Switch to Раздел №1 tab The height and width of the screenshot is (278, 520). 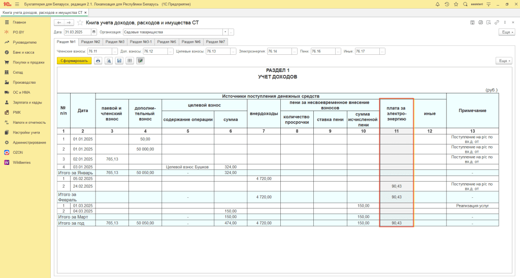(x=66, y=42)
